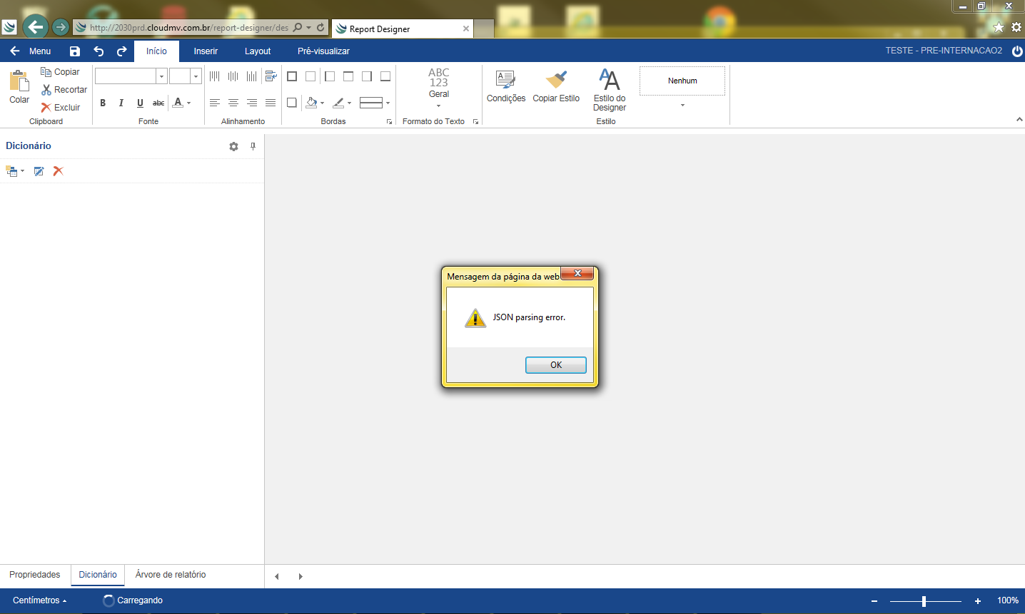Open the Pré-visualizar tab
This screenshot has width=1025, height=614.
point(323,51)
